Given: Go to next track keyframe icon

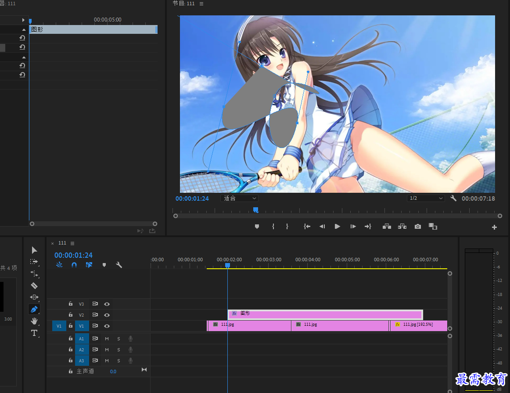Looking at the screenshot, I should point(144,370).
